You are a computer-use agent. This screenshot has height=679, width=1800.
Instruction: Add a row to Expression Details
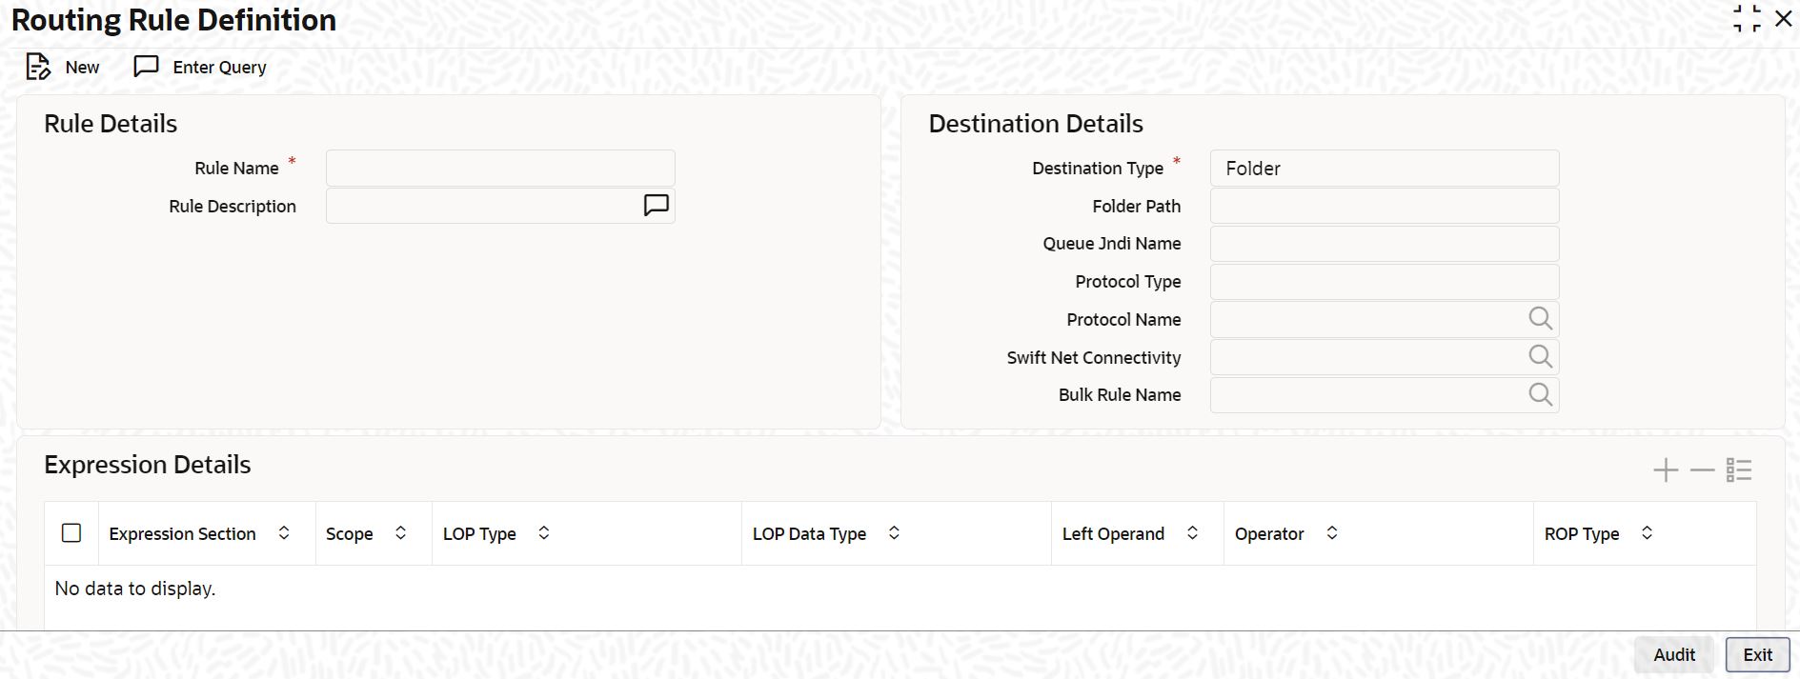pos(1666,470)
